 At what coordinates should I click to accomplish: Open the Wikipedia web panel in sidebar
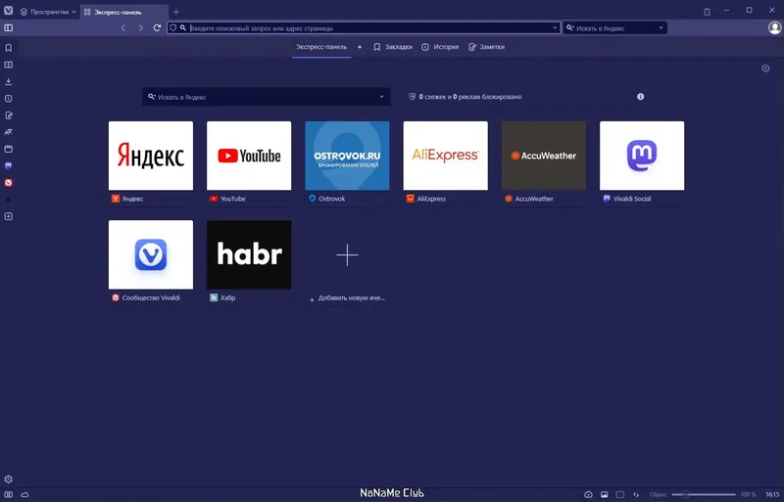(x=9, y=200)
